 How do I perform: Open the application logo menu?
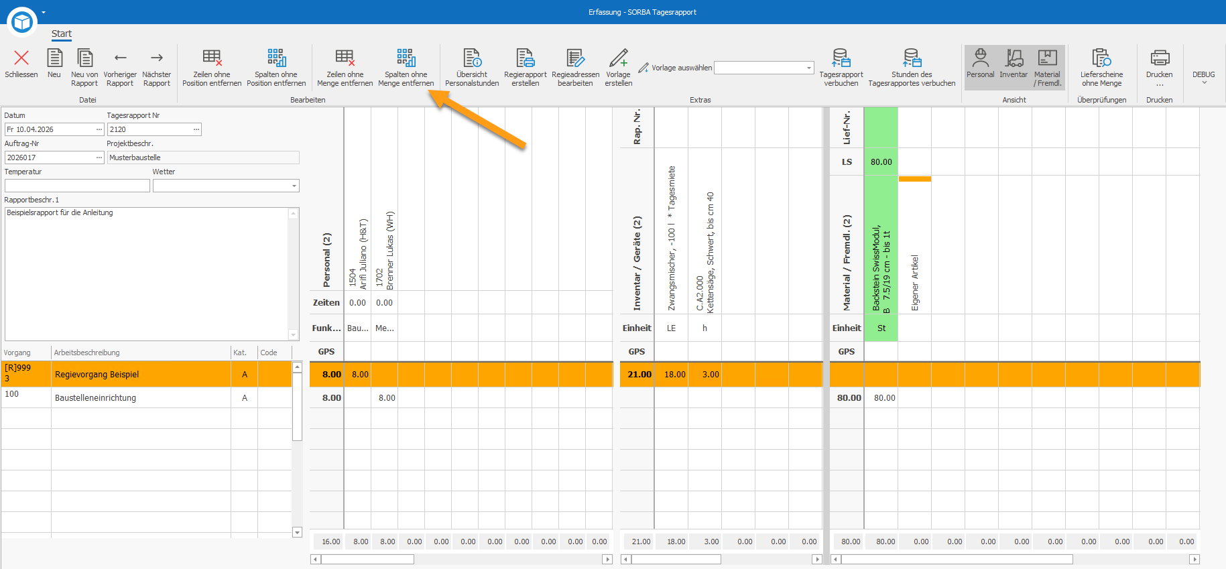(22, 22)
